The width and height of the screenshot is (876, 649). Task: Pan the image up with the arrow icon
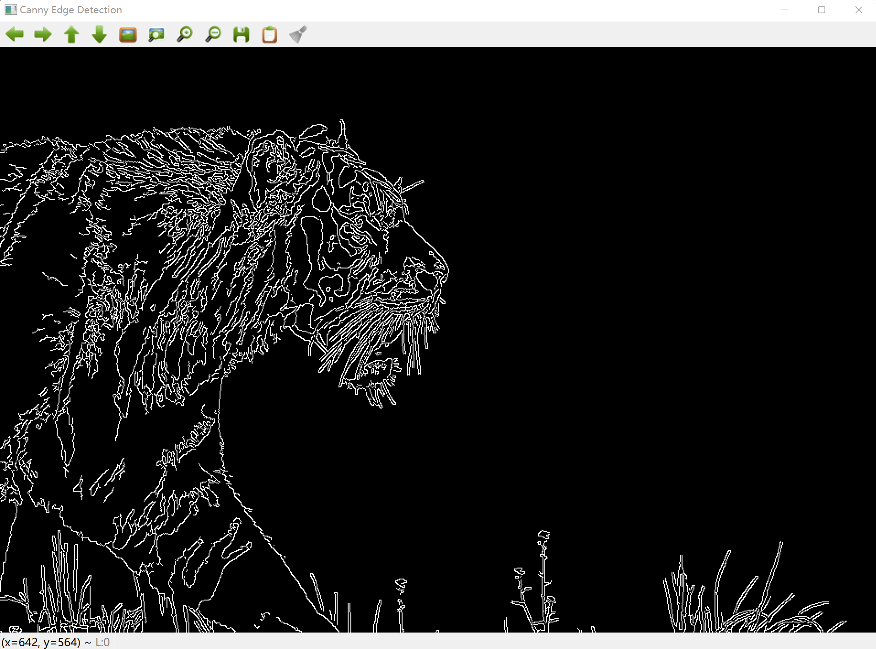[71, 34]
